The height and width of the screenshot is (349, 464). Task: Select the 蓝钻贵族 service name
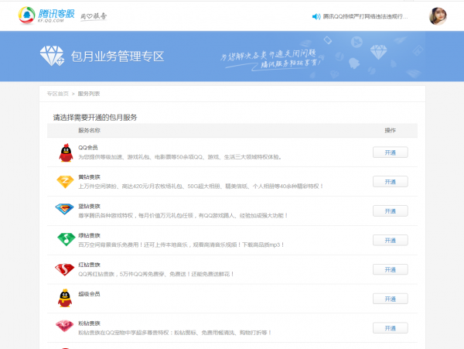90,207
